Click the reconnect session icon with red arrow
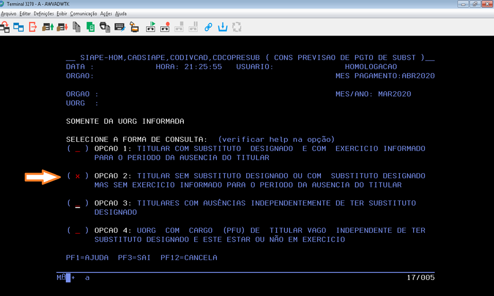 (x=5, y=27)
